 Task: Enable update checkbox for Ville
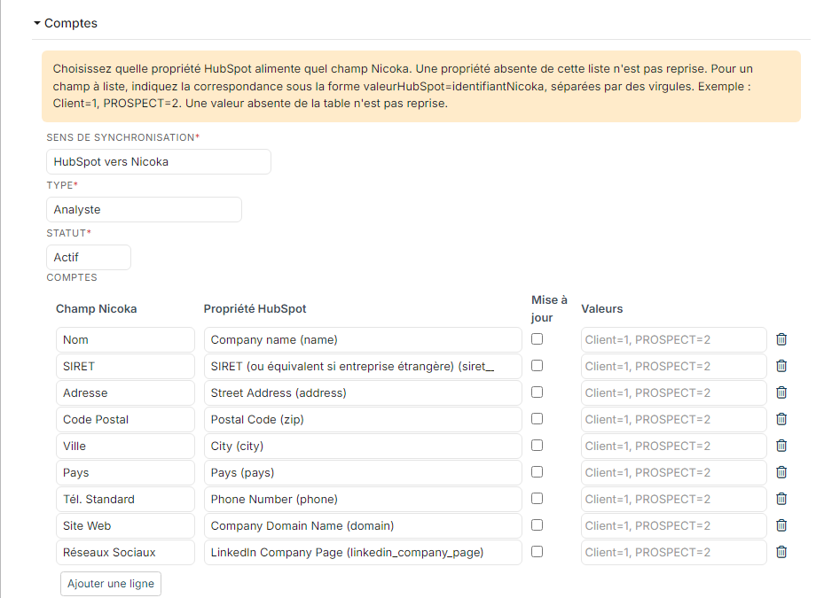(537, 445)
